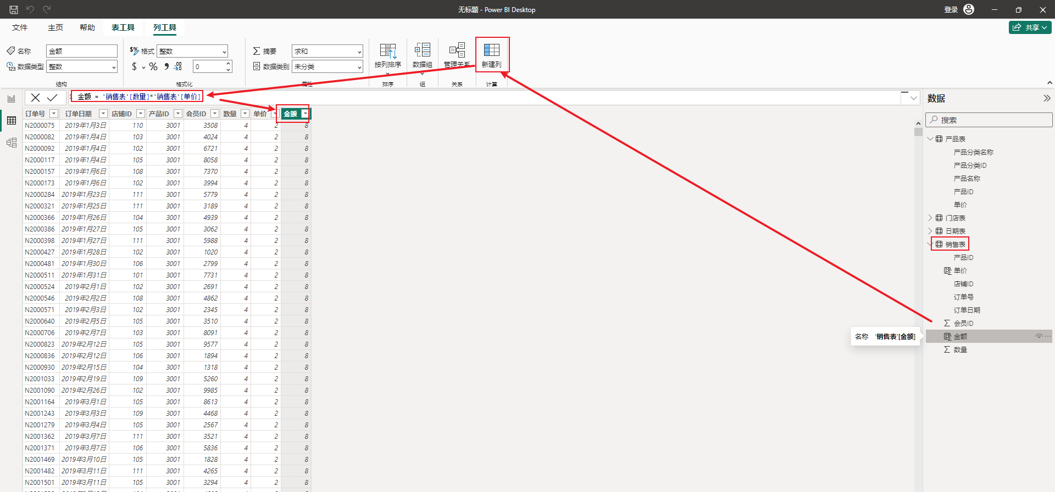Open the 格式 format dropdown
Viewport: 1055px width, 492px height.
click(x=192, y=51)
